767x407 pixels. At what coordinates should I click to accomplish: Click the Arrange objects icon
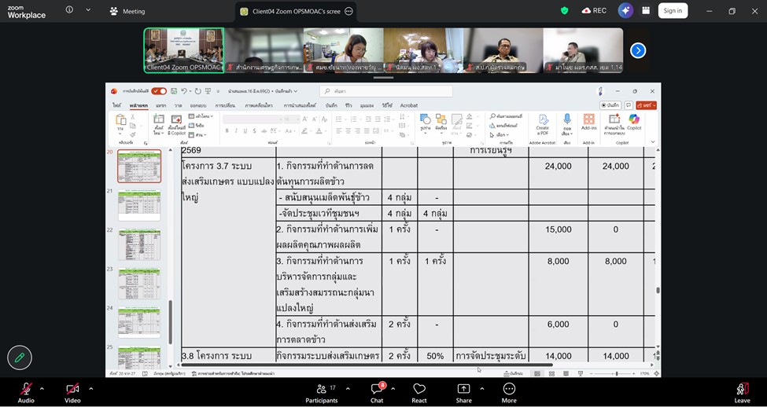click(441, 119)
